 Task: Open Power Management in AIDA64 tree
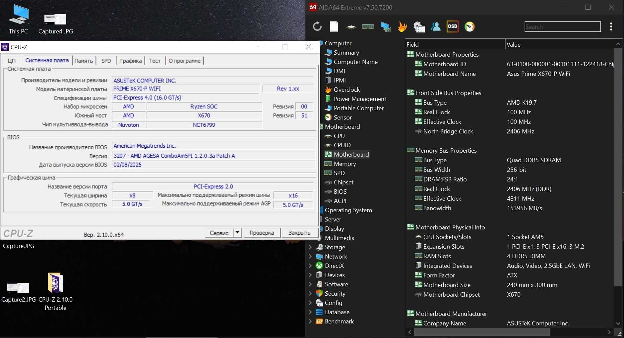[x=360, y=99]
